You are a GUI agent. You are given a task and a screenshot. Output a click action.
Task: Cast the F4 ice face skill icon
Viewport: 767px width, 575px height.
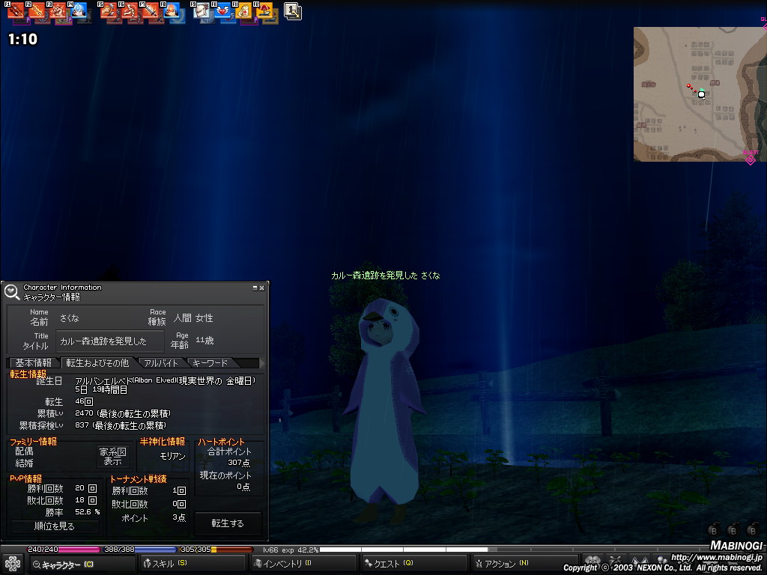78,10
